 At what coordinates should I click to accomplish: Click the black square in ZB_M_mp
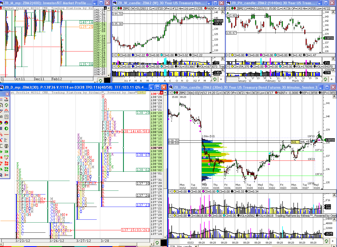[107, 81]
